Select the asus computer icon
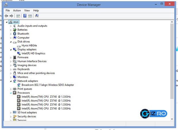This screenshot has width=178, height=130. pos(10,22)
